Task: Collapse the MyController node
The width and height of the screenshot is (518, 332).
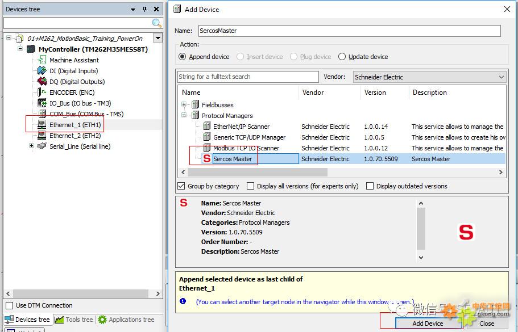Action: [x=20, y=49]
